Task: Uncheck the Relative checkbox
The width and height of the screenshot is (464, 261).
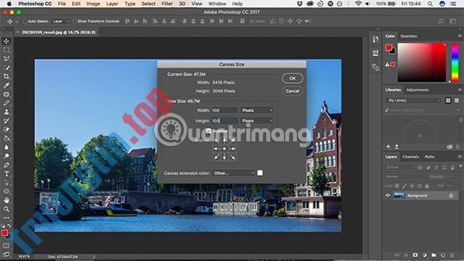Action: 208,130
